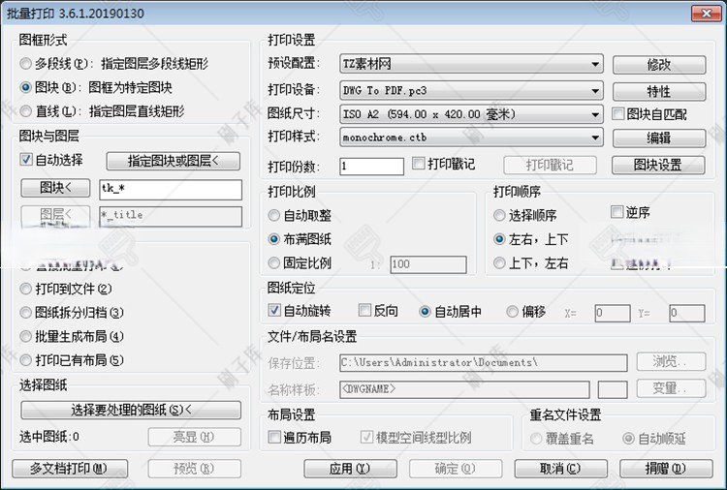
Task: Click the 编辑 button
Action: tap(659, 138)
